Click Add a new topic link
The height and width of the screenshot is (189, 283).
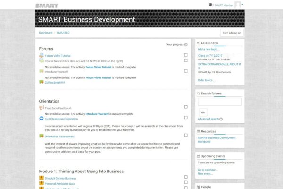pyautogui.click(x=208, y=49)
